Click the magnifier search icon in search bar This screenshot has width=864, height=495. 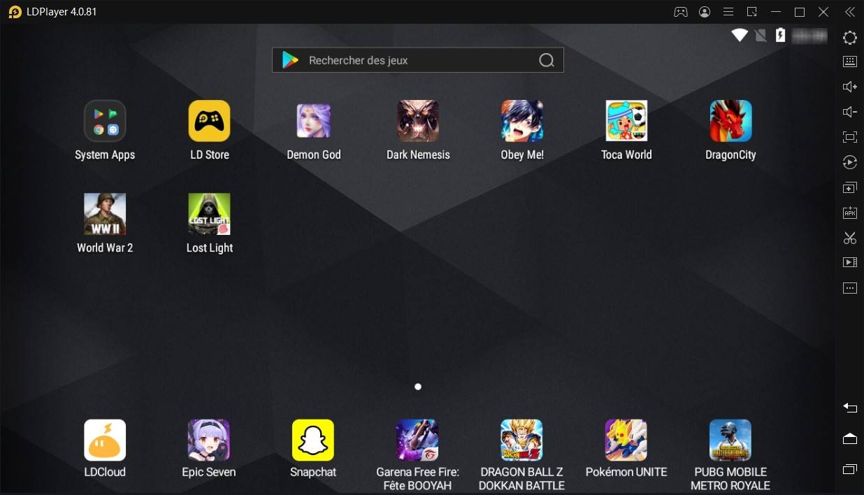[547, 61]
